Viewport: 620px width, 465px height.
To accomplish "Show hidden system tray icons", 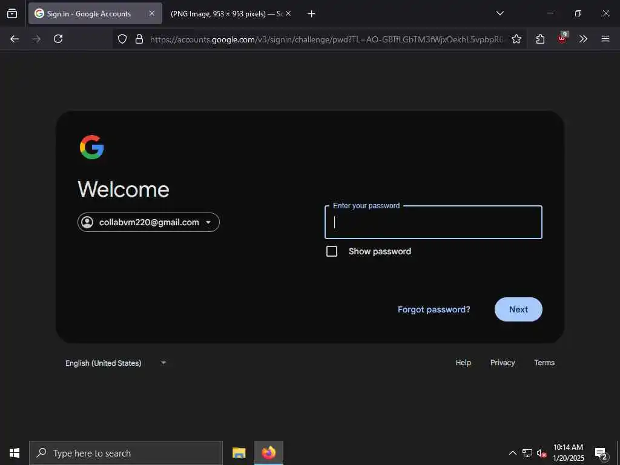I will coord(512,453).
